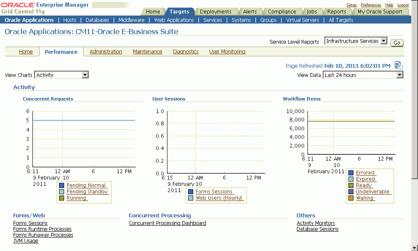Click the Running legend link
Screen dimensions: 418x251
76,198
